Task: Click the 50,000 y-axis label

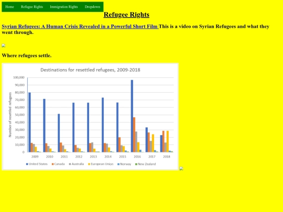Action: (20, 115)
